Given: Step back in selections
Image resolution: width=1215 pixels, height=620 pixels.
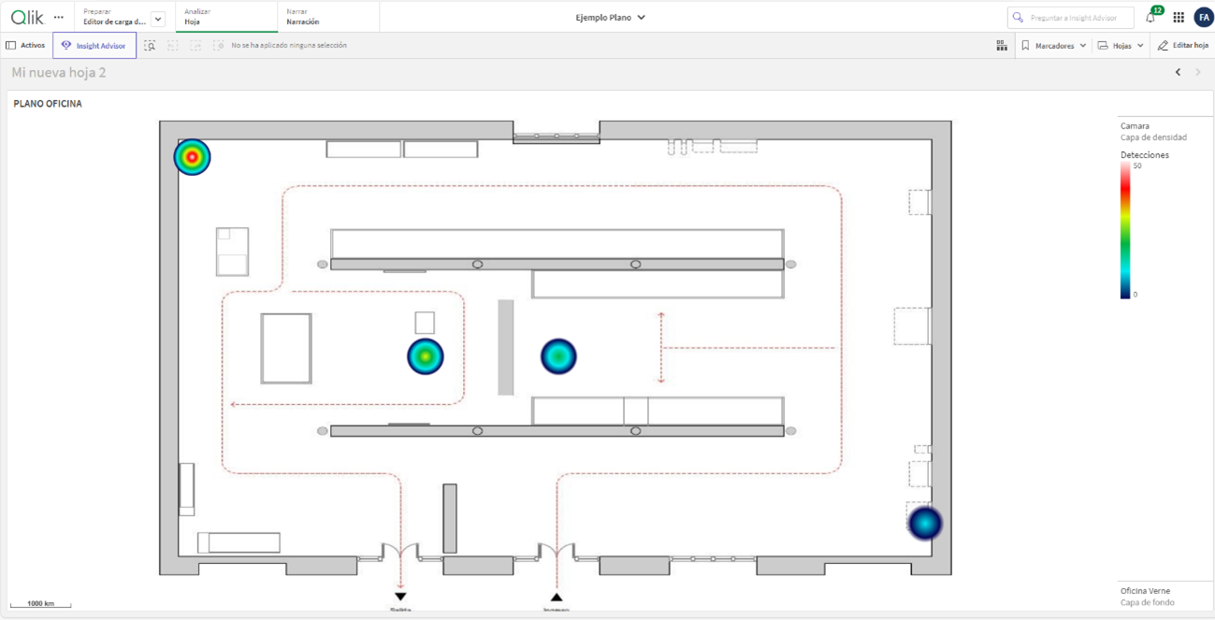Looking at the screenshot, I should point(173,45).
